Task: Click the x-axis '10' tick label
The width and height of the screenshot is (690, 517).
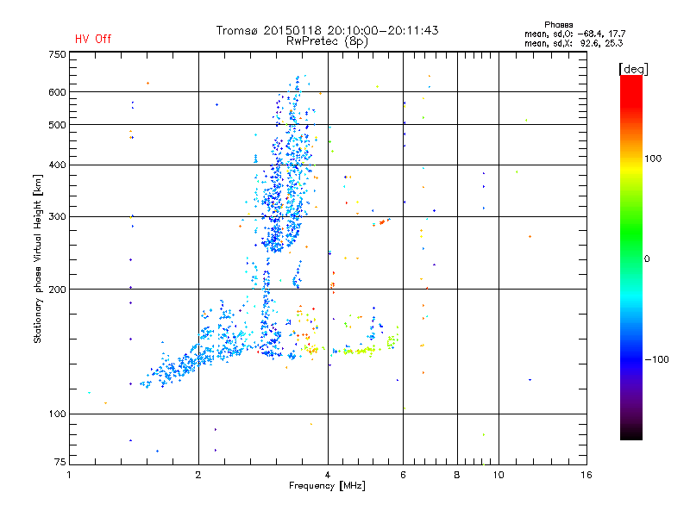Action: [499, 475]
